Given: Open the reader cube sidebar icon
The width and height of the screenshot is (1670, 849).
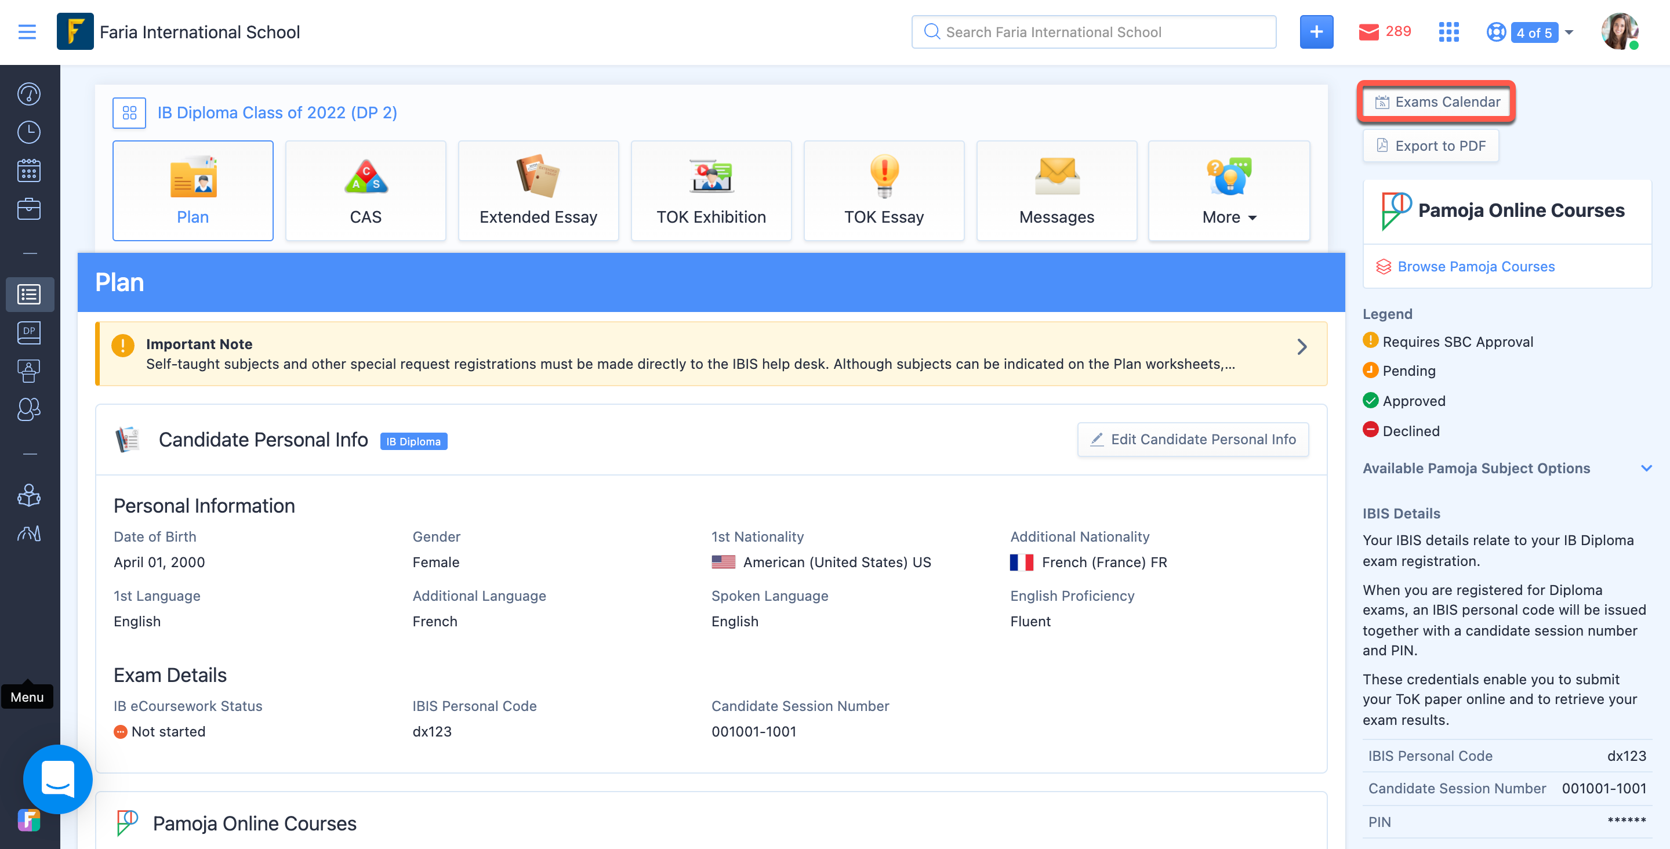Looking at the screenshot, I should click(x=28, y=495).
